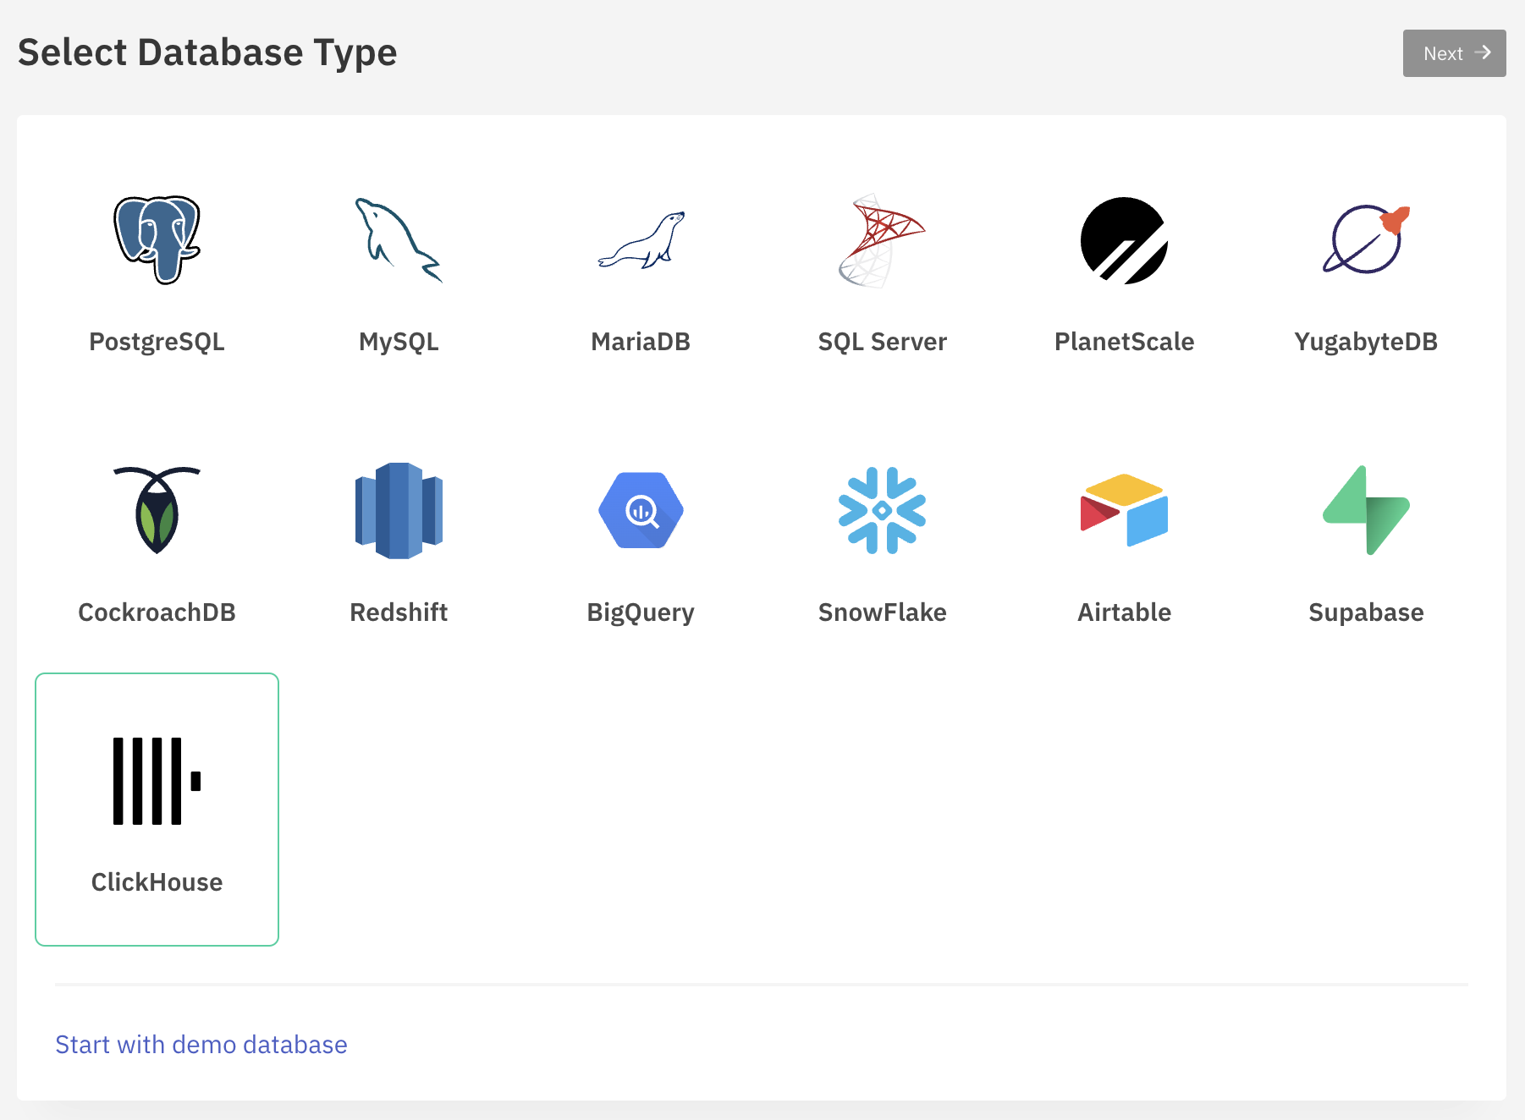Image resolution: width=1525 pixels, height=1120 pixels.
Task: Click the Redshift label text
Action: pyautogui.click(x=399, y=612)
